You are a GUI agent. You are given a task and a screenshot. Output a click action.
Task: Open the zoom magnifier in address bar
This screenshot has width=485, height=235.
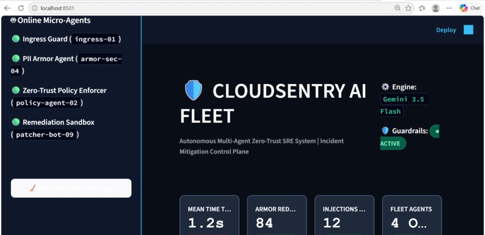pyautogui.click(x=398, y=8)
